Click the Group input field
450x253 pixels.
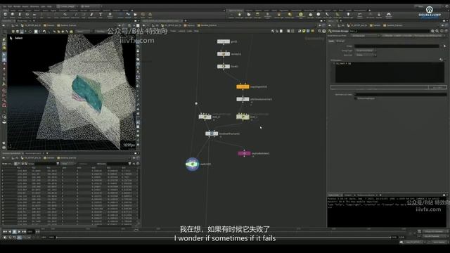(x=397, y=46)
